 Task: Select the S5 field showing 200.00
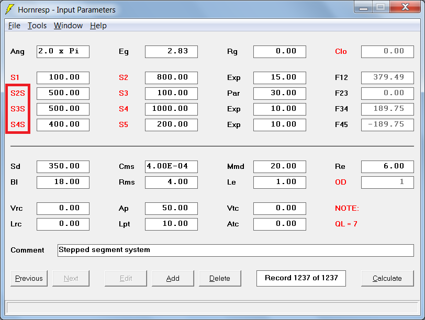[x=171, y=125]
